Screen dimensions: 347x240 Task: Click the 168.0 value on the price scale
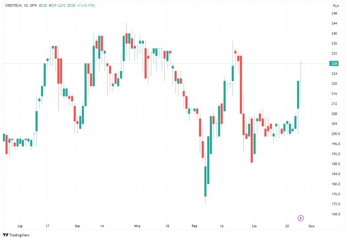pos(335,214)
